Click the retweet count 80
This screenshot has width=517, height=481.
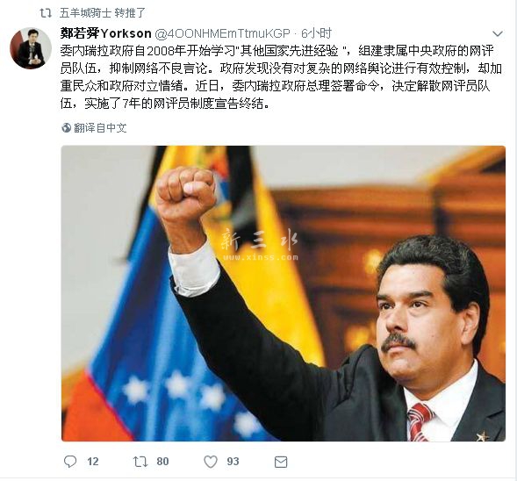click(x=162, y=461)
